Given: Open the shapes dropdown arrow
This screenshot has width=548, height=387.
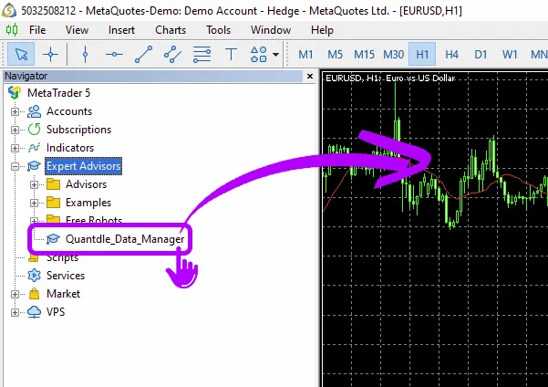Looking at the screenshot, I should pyautogui.click(x=275, y=55).
